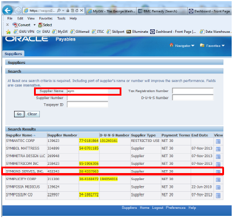Switch to the Dashboard - Front Page tab

pos(209,11)
